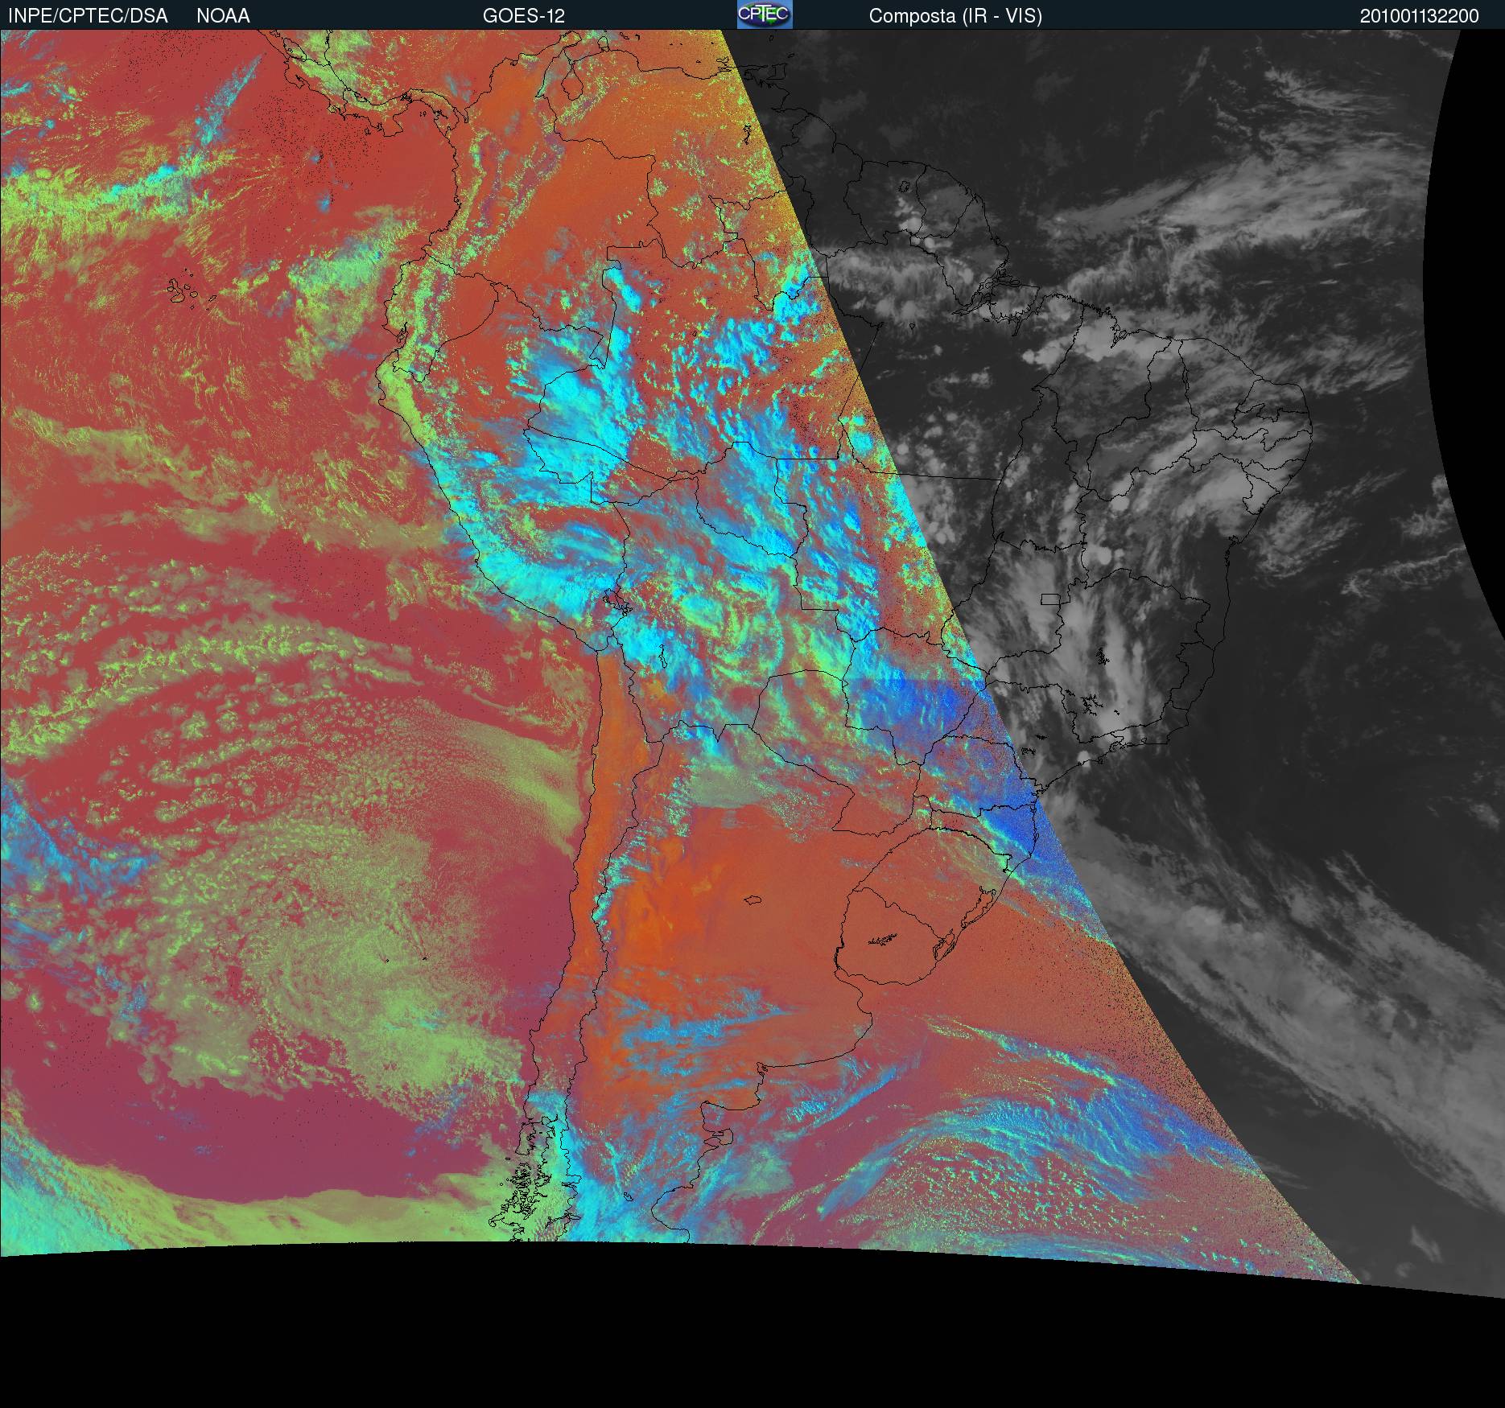The width and height of the screenshot is (1505, 1408).
Task: Click the NOAA label in header
Action: 223,16
